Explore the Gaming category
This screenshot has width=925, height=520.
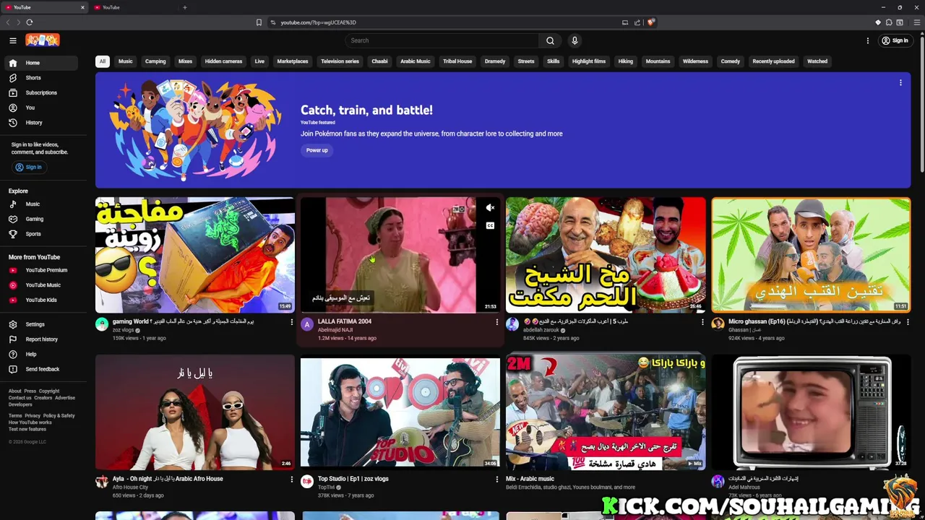click(x=40, y=219)
